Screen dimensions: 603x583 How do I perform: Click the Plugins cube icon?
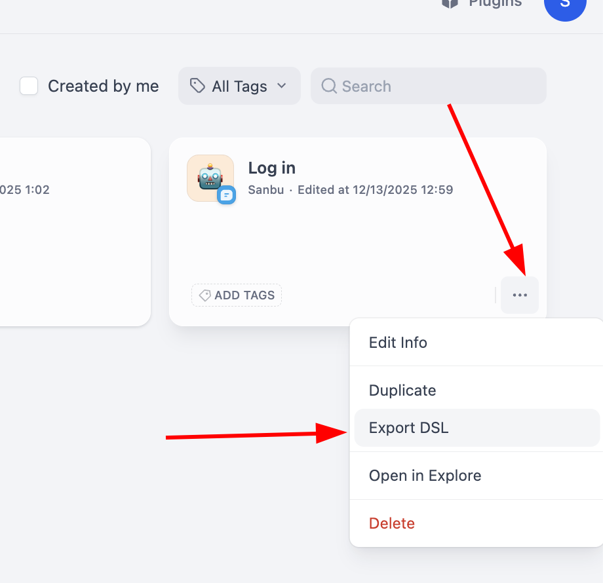click(450, 3)
